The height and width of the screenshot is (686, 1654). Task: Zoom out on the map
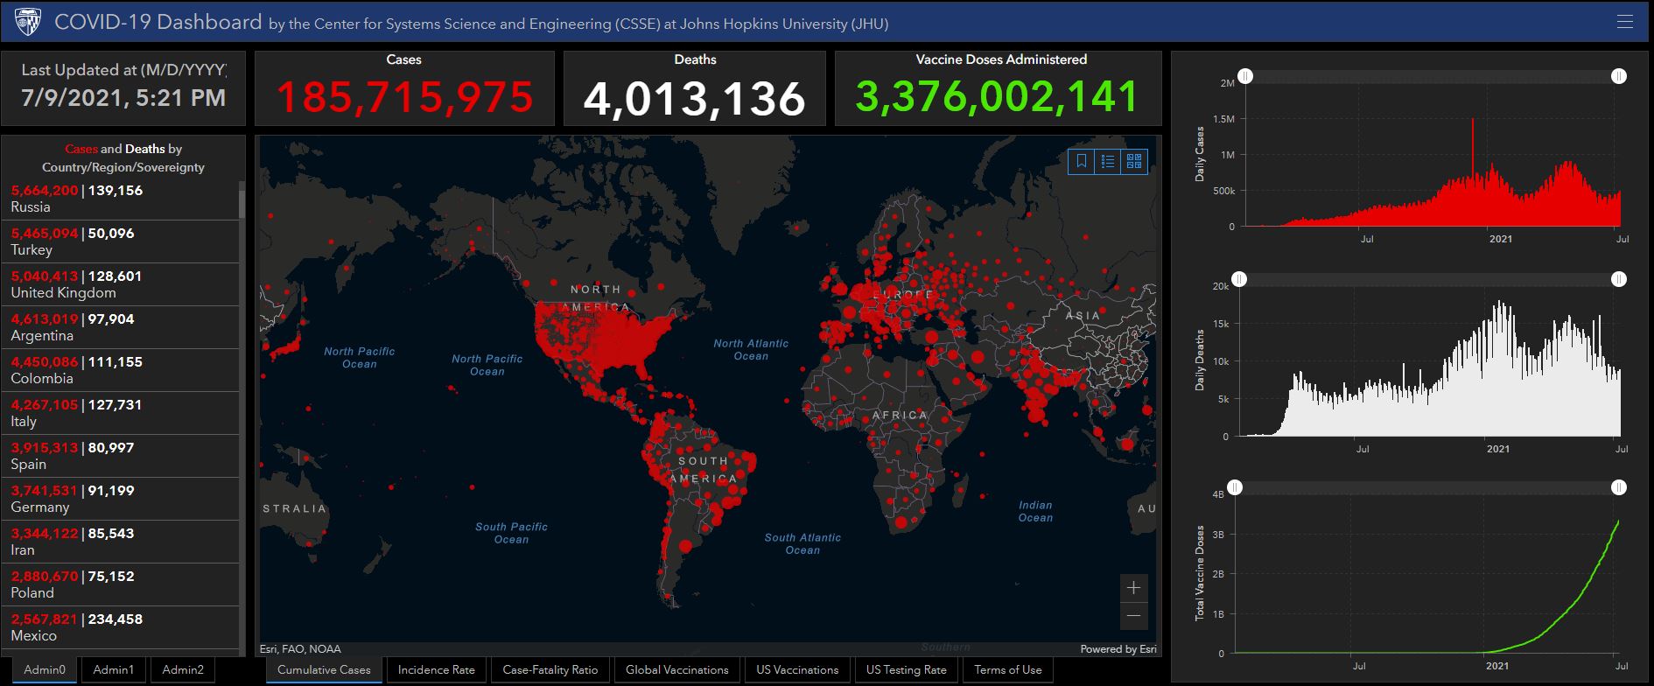(x=1133, y=616)
